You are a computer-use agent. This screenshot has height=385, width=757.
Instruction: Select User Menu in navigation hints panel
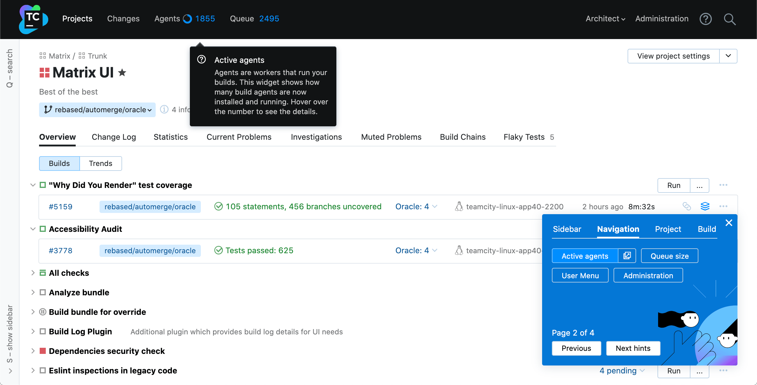pos(580,275)
